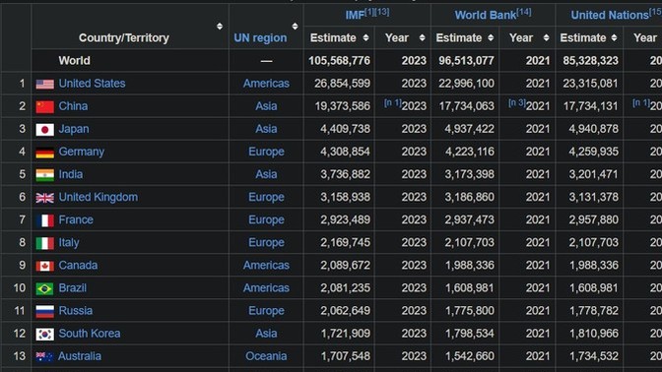The width and height of the screenshot is (662, 372).
Task: Click the Australia flag icon
Action: (44, 357)
